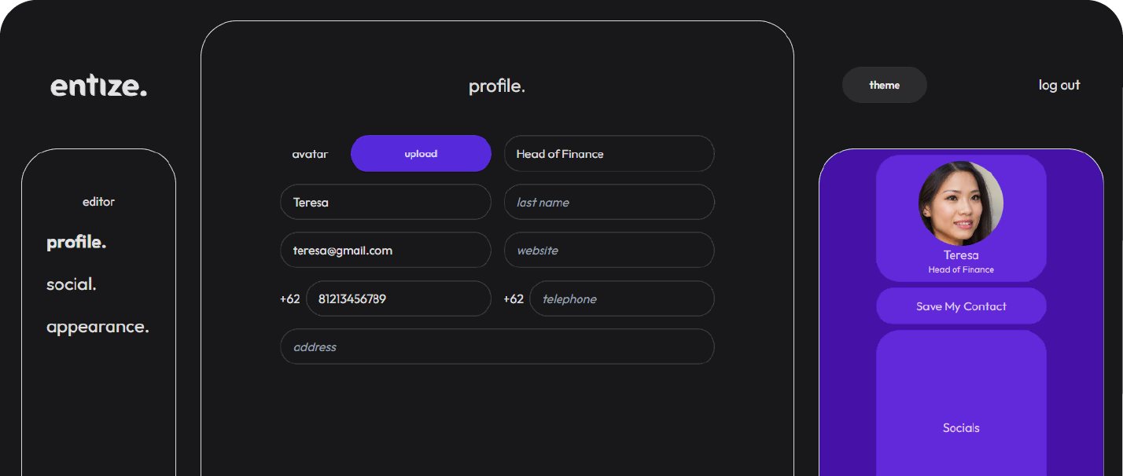Click the website input field
1123x476 pixels.
(x=609, y=251)
